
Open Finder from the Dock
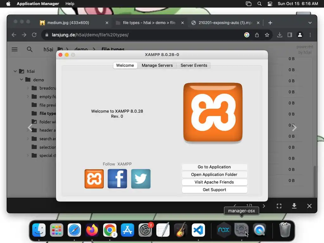click(x=39, y=230)
